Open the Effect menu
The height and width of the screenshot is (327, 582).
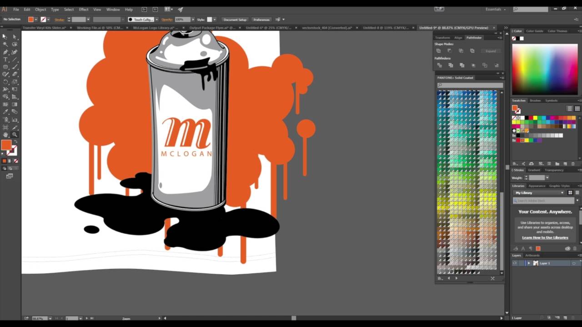click(x=83, y=9)
